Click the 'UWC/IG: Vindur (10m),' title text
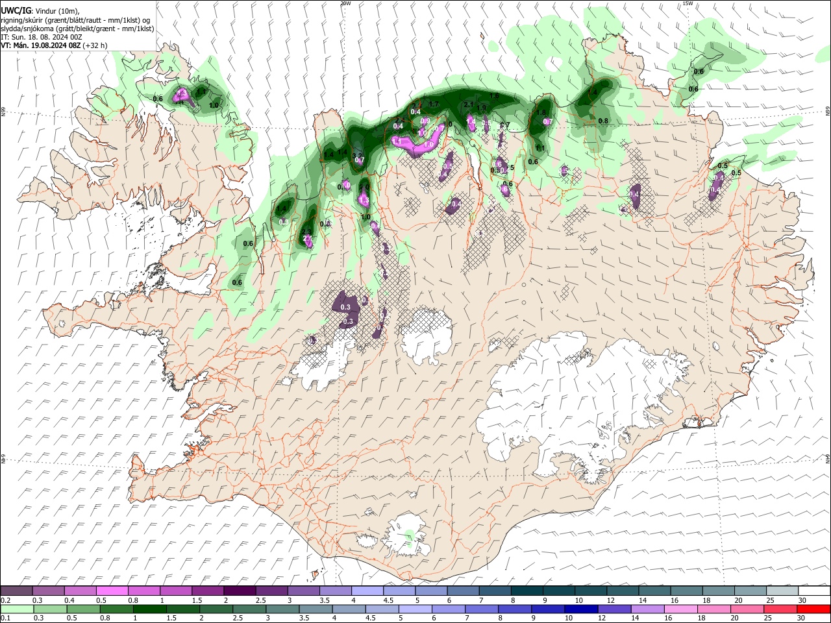831x623 pixels. 40,11
